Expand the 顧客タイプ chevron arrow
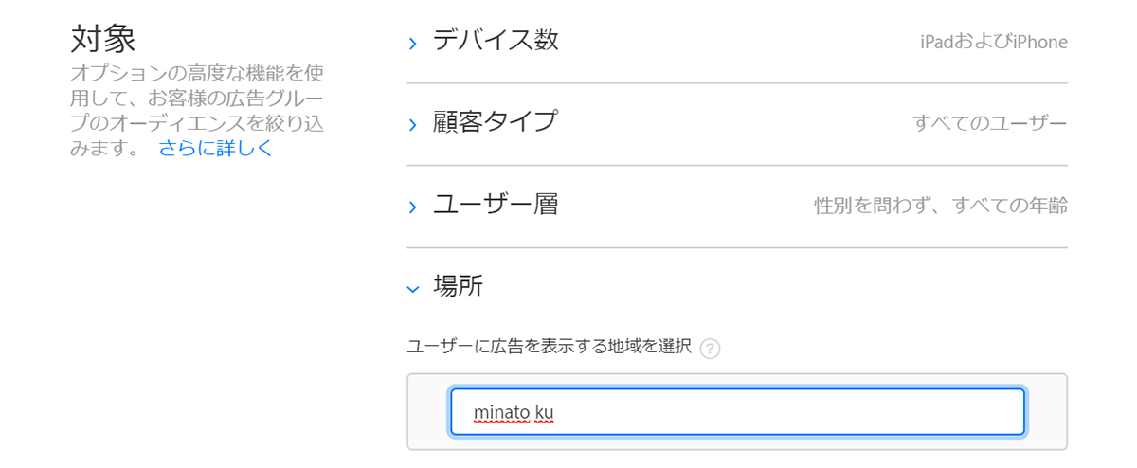Image resolution: width=1137 pixels, height=468 pixels. click(x=412, y=125)
